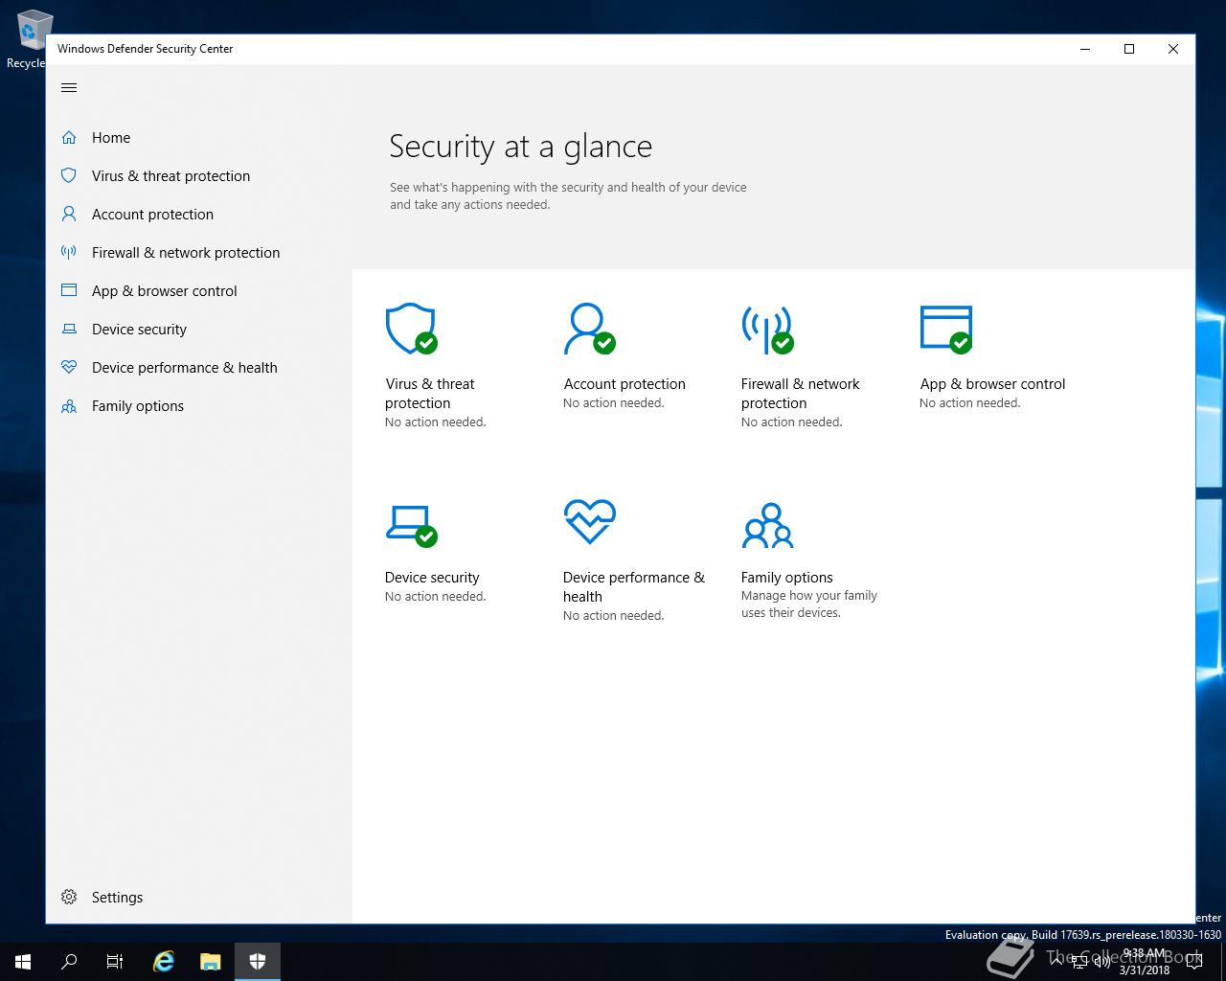Viewport: 1226px width, 981px height.
Task: Click the Virus & threat protection tile title
Action: (x=430, y=394)
